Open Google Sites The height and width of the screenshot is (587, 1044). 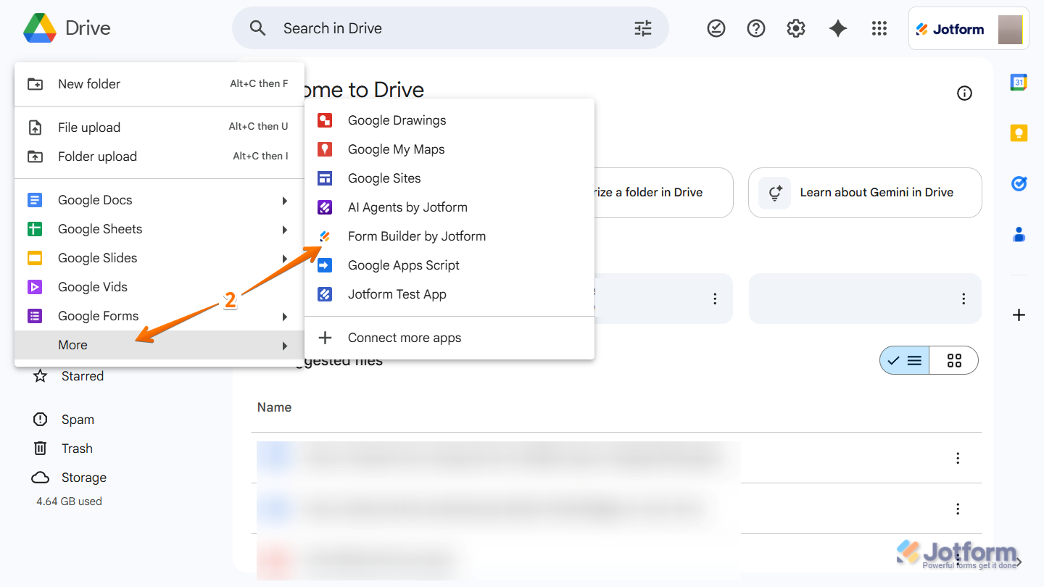point(384,178)
